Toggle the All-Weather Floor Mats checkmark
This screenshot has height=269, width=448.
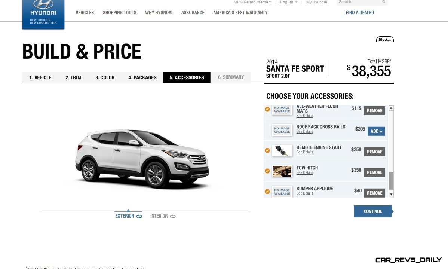(267, 109)
